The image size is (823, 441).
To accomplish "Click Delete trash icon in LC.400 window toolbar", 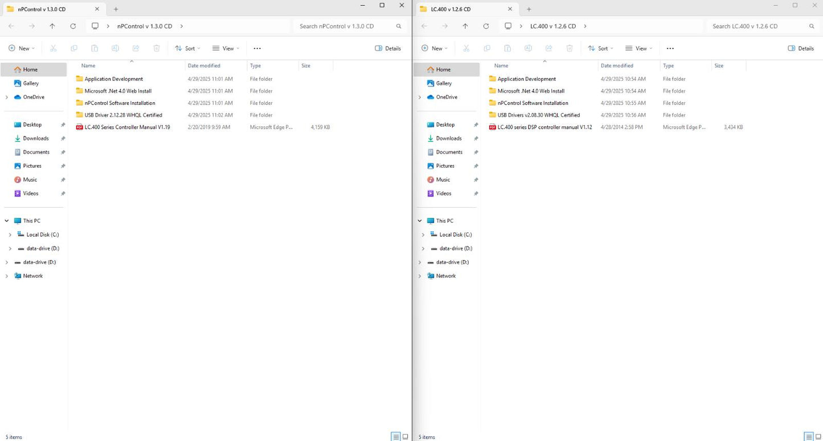I will [x=570, y=48].
